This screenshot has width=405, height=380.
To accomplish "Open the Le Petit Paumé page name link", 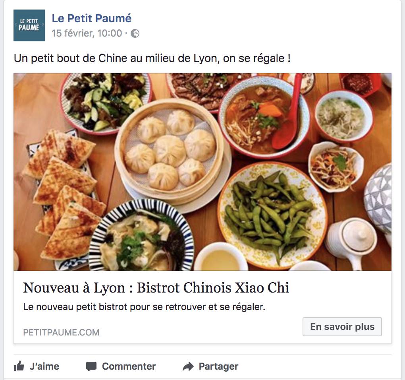I will [91, 18].
